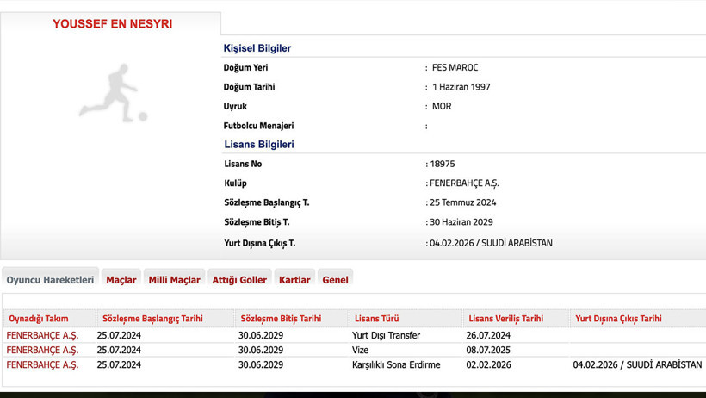Image resolution: width=706 pixels, height=398 pixels.
Task: Click the Lisans Türü column header
Action: (376, 319)
